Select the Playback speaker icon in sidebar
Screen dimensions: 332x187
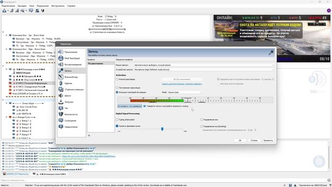coord(61,64)
